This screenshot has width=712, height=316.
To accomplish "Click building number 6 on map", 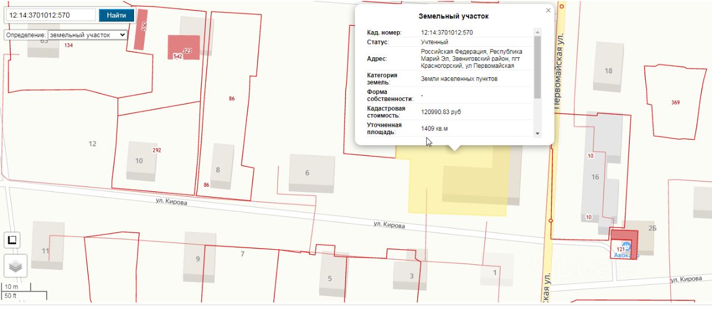I will (307, 173).
